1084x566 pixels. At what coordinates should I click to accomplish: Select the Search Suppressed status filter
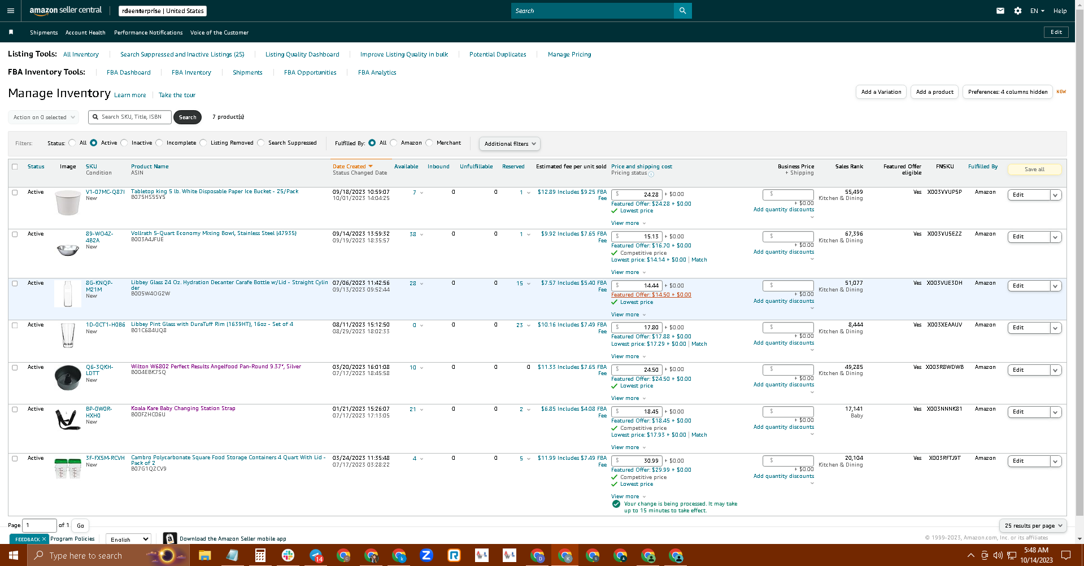(x=261, y=143)
